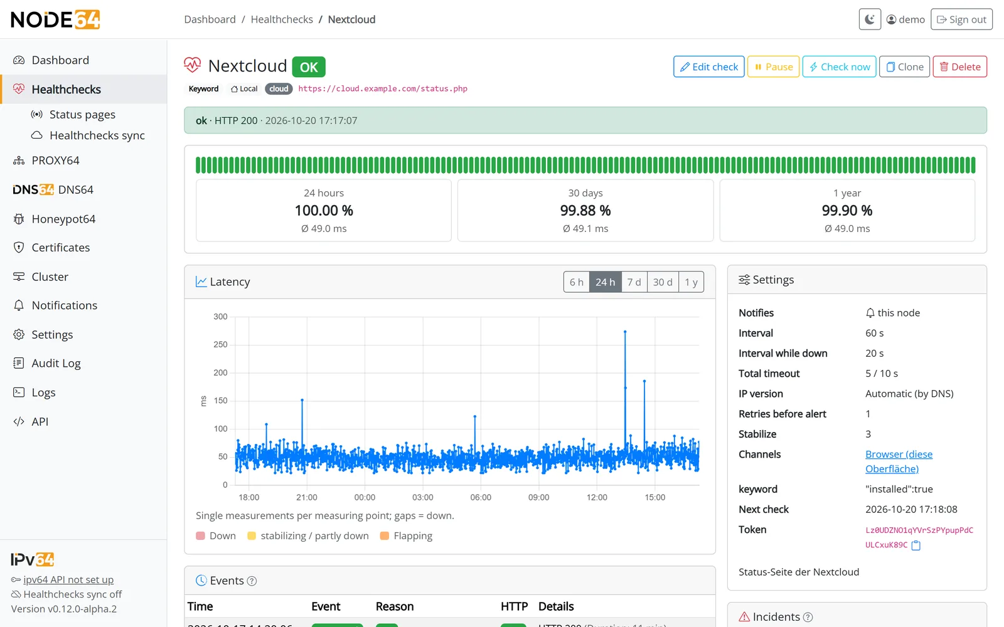Run Check now
This screenshot has height=627, width=1004.
tap(840, 66)
